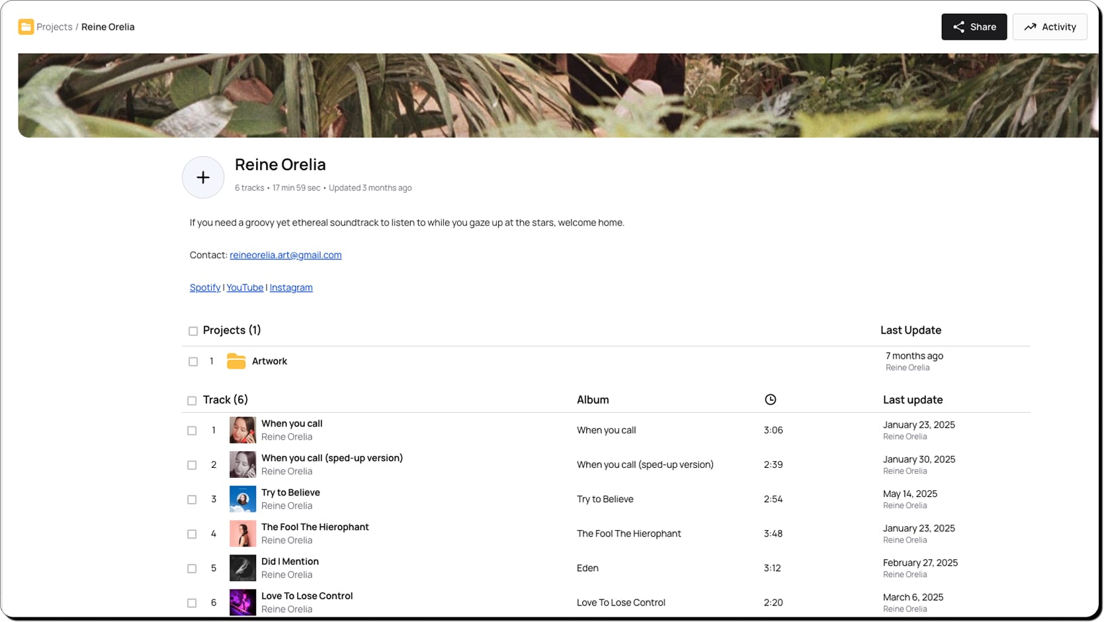Click cover art of When you call
Screen dimensions: 1104x622
click(243, 430)
